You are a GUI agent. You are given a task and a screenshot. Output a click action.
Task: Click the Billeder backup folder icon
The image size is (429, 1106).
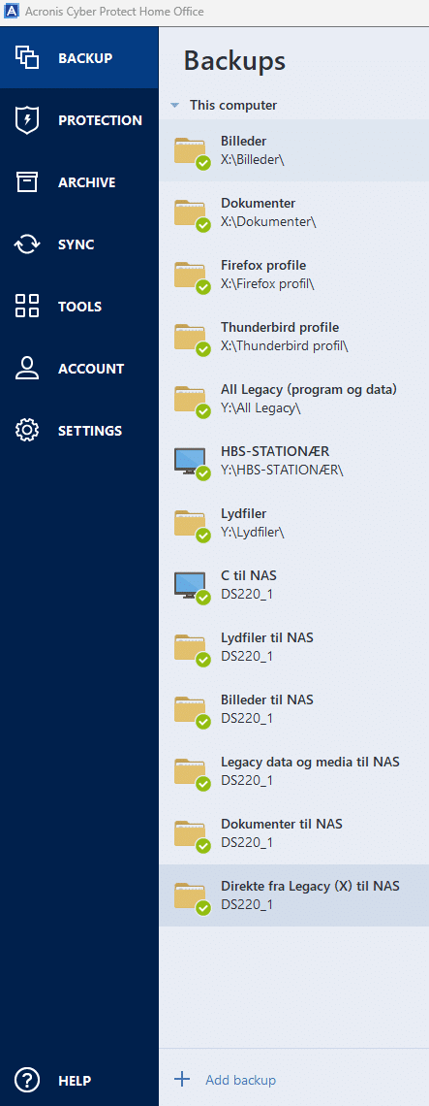click(x=192, y=152)
